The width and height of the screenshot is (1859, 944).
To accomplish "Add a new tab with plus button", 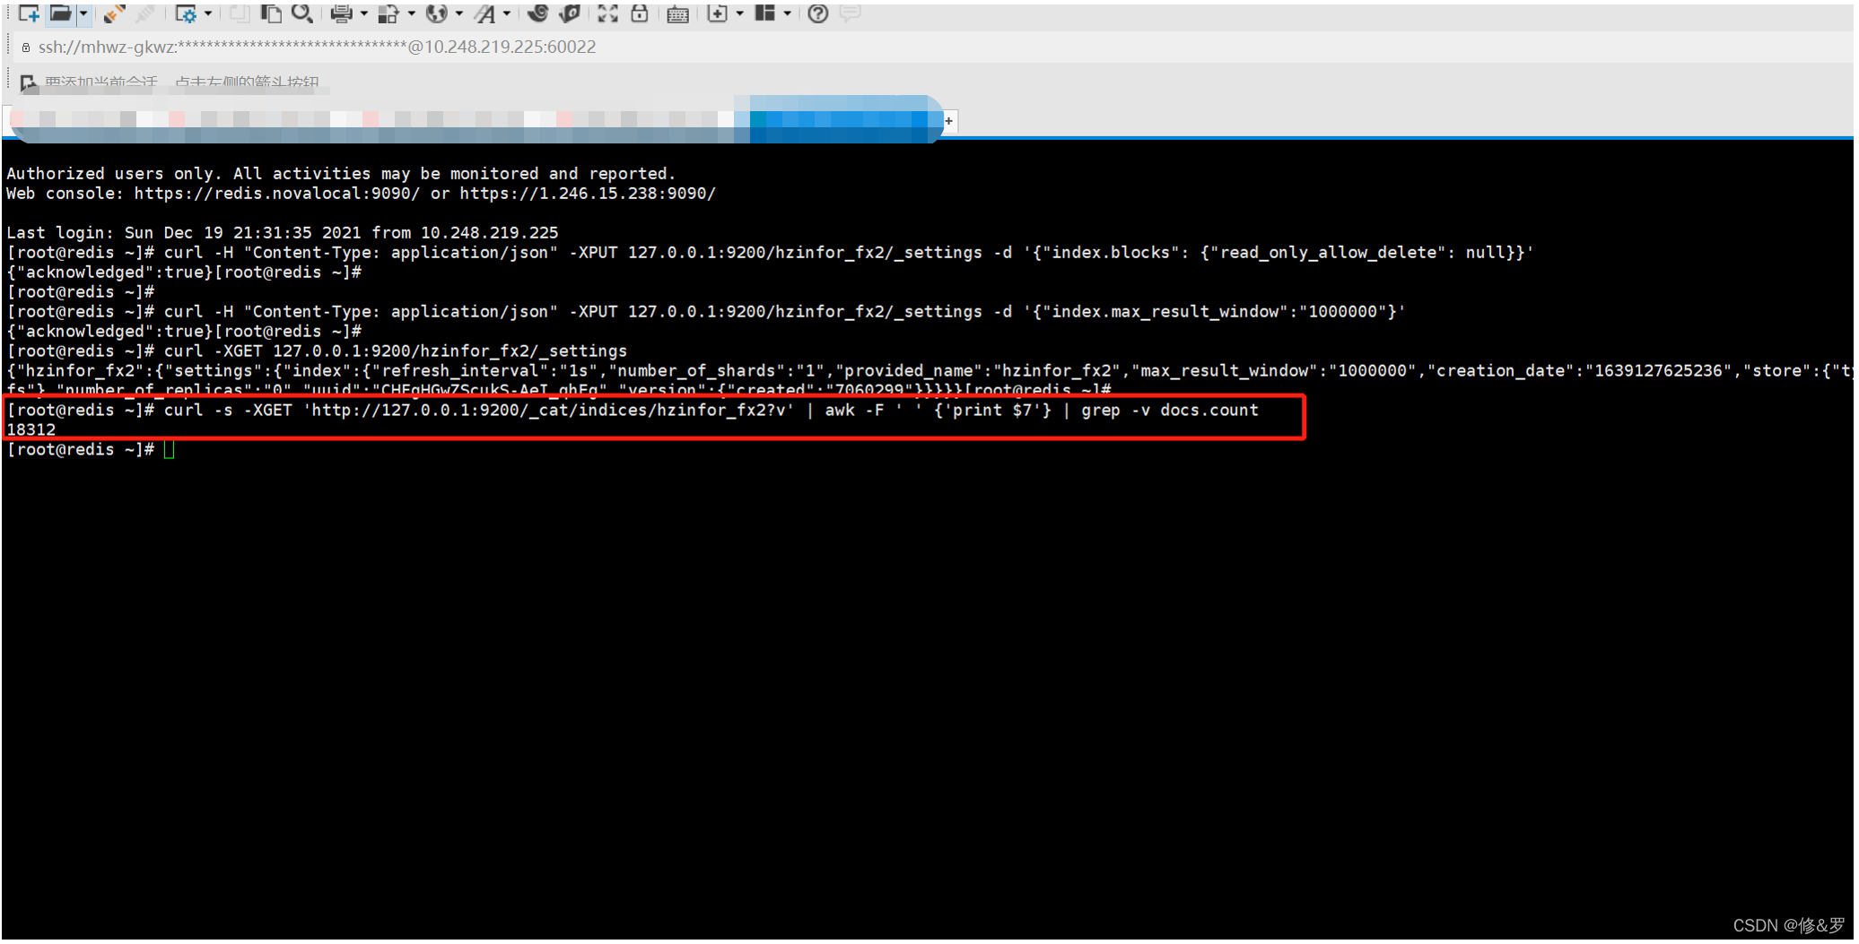I will coord(949,121).
